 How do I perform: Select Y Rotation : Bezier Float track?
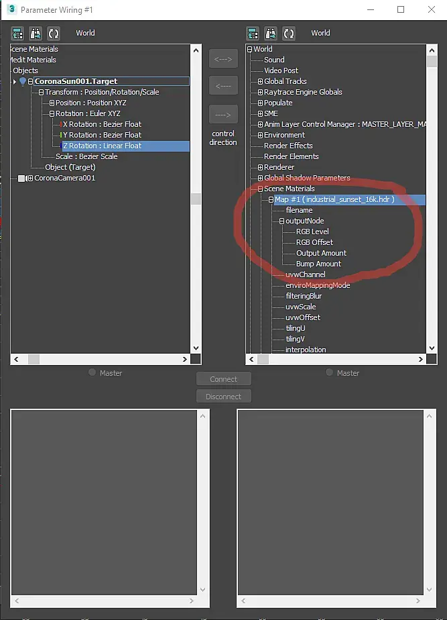(102, 135)
